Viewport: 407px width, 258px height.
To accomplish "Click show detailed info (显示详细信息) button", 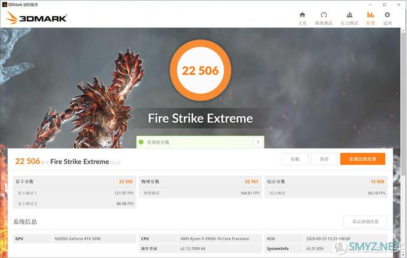I will coord(366,222).
